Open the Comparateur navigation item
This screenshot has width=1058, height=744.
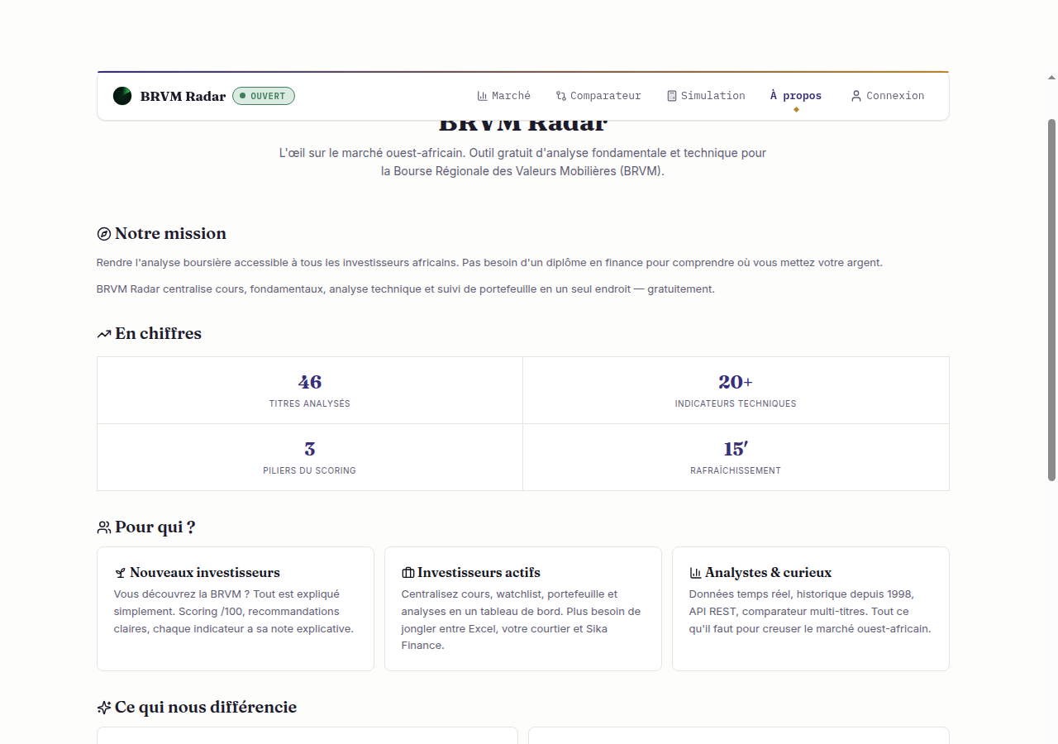click(x=598, y=96)
